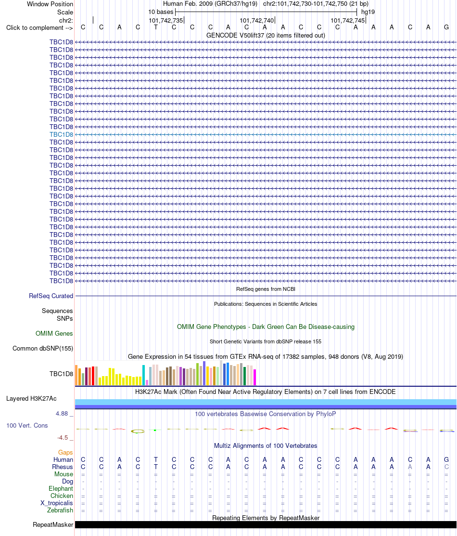The width and height of the screenshot is (457, 536).
Task: Open 'Publications: Sequences in Scientific Articles' title
Action: (266, 304)
